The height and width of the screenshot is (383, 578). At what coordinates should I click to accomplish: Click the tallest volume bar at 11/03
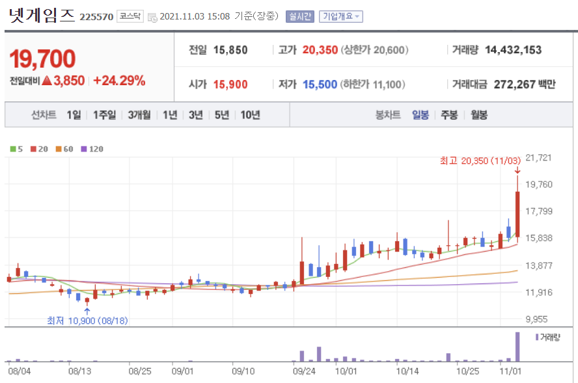pyautogui.click(x=517, y=347)
